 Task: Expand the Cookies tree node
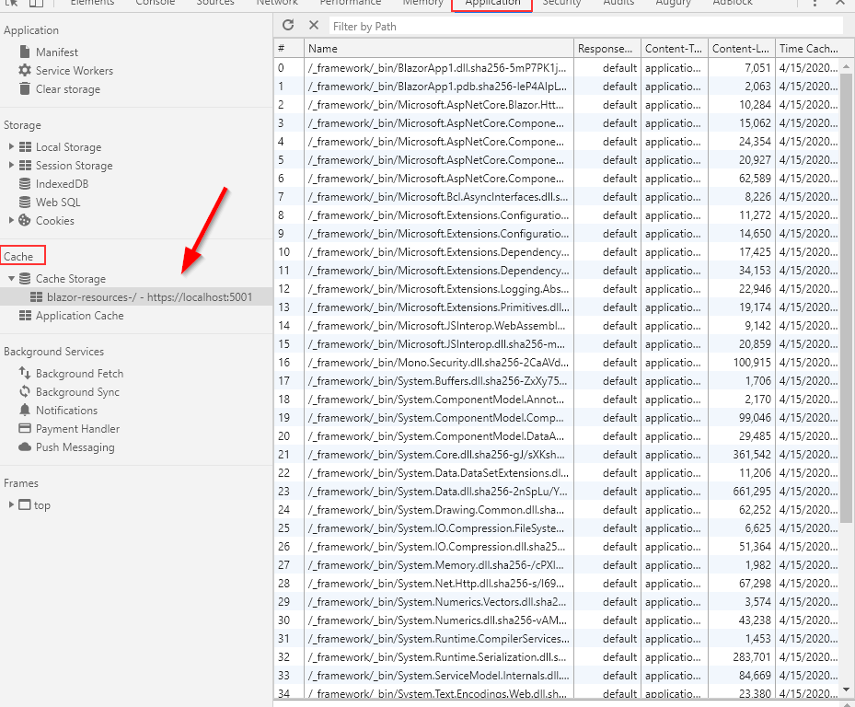(x=11, y=221)
